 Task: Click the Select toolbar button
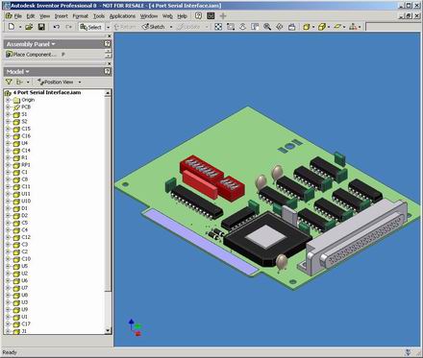[90, 27]
